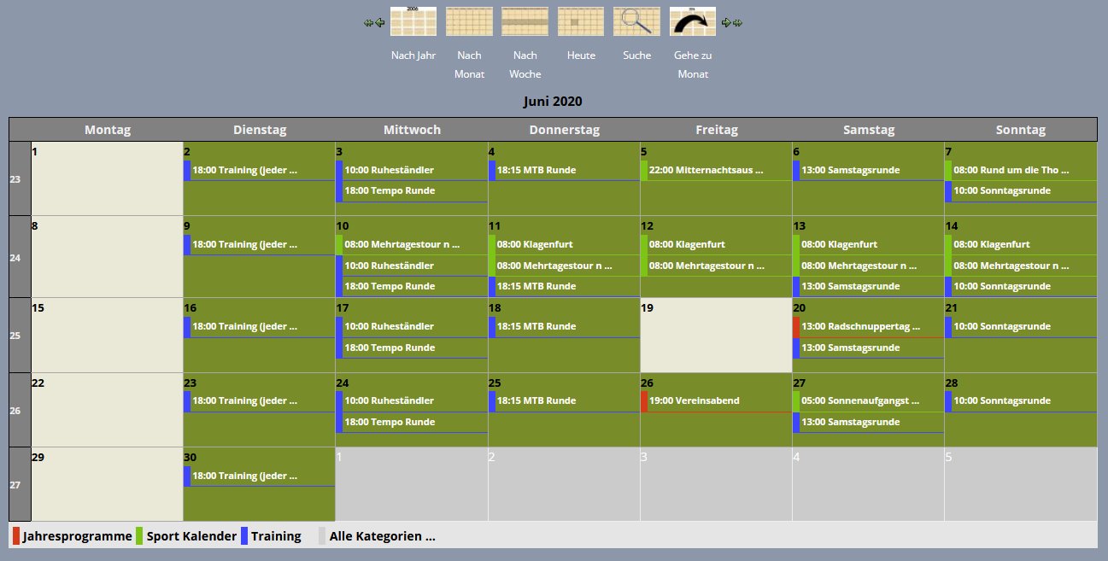
Task: Open week 25 via its row number
Action: (15, 336)
